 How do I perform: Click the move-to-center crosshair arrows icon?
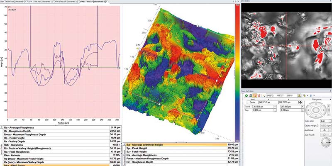coord(300,102)
